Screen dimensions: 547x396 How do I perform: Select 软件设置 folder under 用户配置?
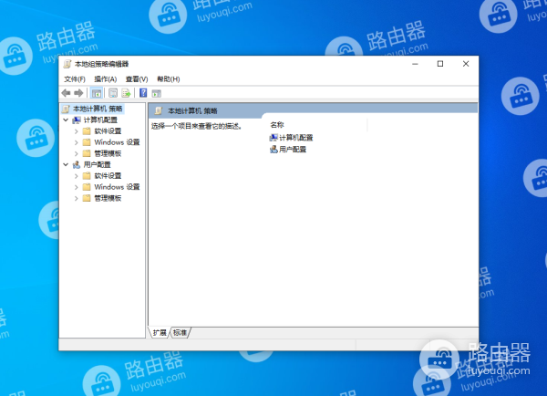tap(102, 176)
